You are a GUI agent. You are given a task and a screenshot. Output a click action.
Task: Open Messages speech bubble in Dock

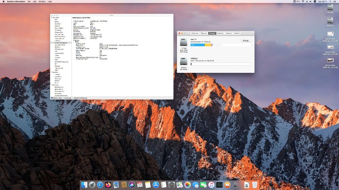pyautogui.click(x=196, y=185)
